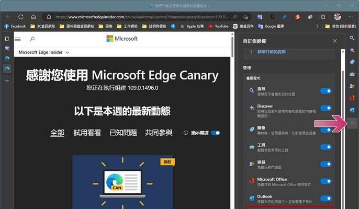Toggle the 工具 app switch
Screen dimensions: 359x209
[x=326, y=147]
